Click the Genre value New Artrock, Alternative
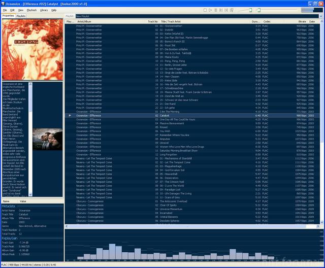This screenshot has width=325, height=268. [32, 226]
